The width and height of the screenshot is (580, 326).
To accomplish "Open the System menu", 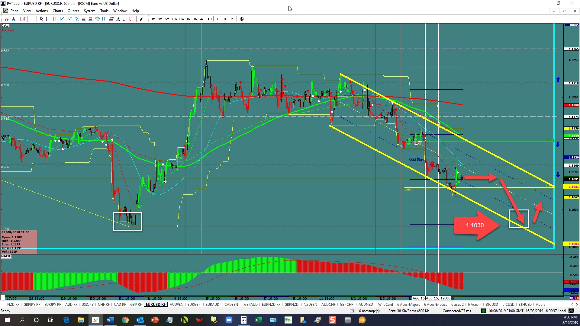I will click(x=90, y=11).
